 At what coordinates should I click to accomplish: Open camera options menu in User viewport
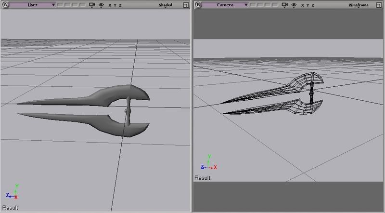tap(92, 5)
